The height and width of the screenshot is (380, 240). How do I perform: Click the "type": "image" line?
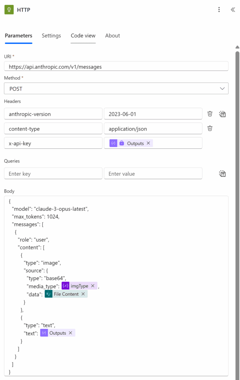click(42, 263)
